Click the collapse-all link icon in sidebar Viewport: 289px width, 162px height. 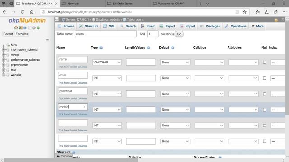(47, 40)
